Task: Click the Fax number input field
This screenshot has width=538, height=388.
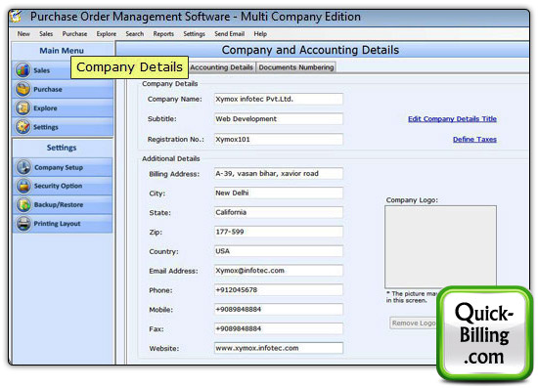Action: pyautogui.click(x=278, y=328)
